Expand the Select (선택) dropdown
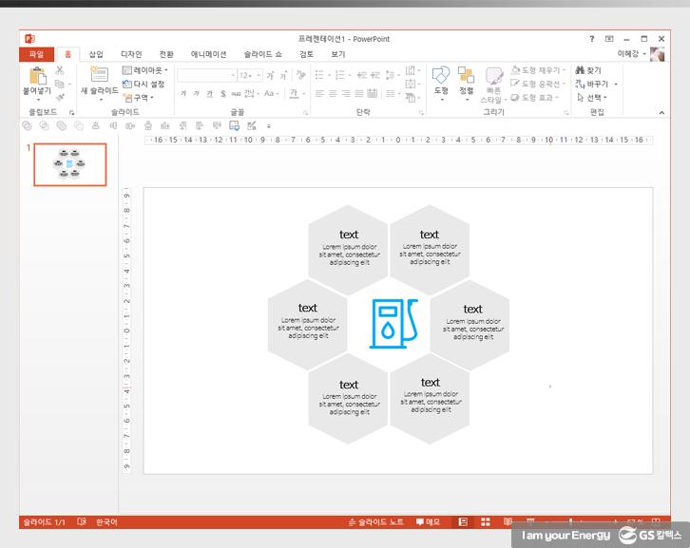This screenshot has height=548, width=690. (593, 97)
